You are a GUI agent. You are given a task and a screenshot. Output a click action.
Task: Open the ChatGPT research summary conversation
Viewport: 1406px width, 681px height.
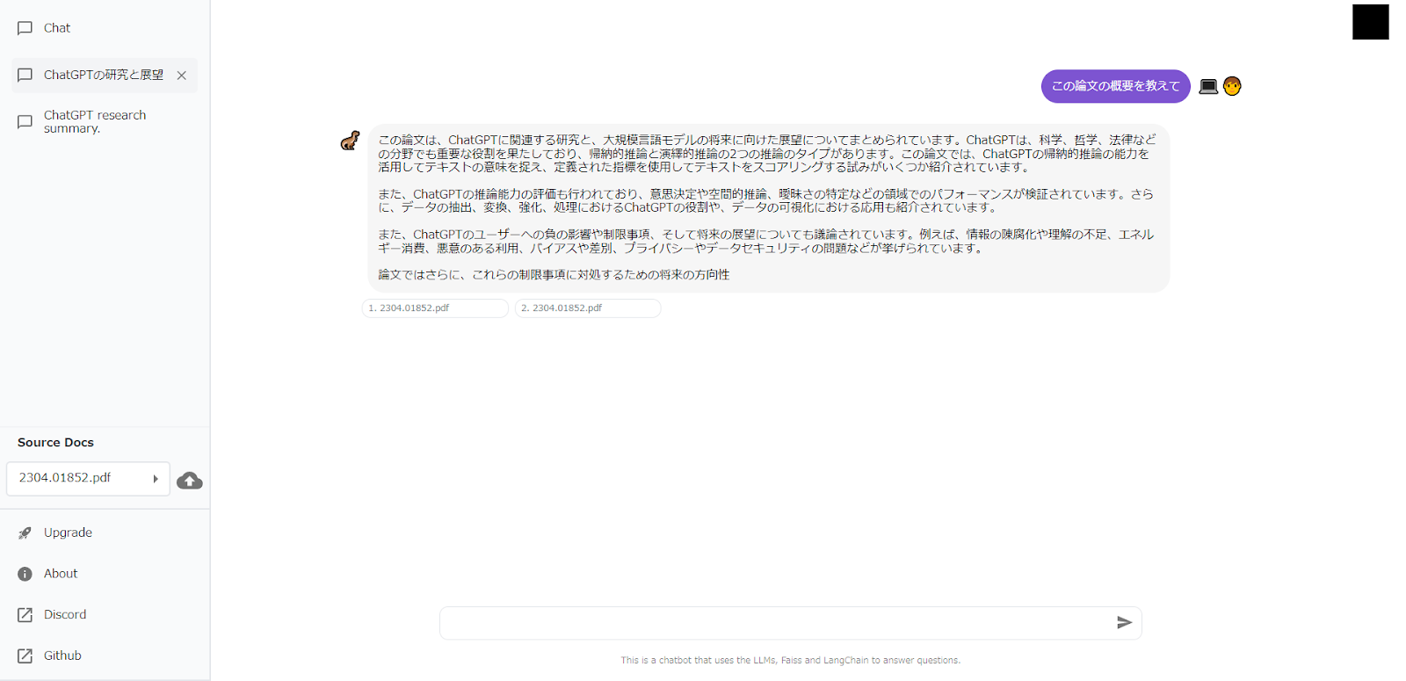[x=95, y=121]
